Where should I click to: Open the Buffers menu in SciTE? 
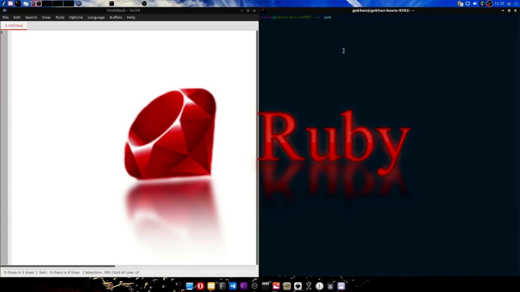coord(115,17)
